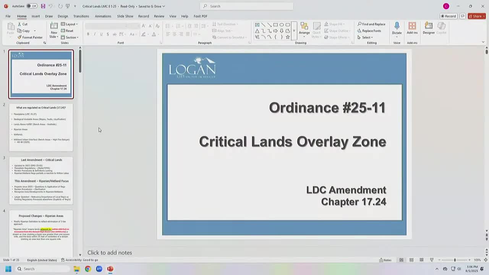Open the Arrange menu
489x275 pixels.
pyautogui.click(x=304, y=29)
